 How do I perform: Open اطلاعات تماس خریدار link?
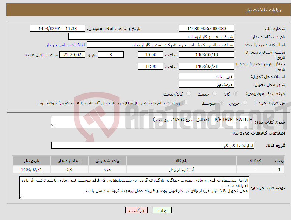pos(66,45)
